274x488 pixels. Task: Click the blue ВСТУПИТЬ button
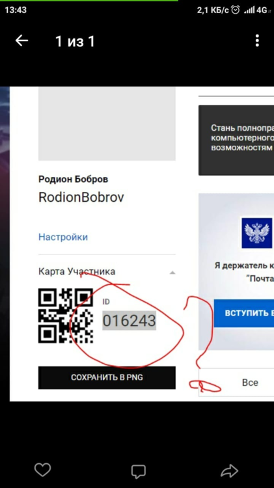[x=244, y=313]
